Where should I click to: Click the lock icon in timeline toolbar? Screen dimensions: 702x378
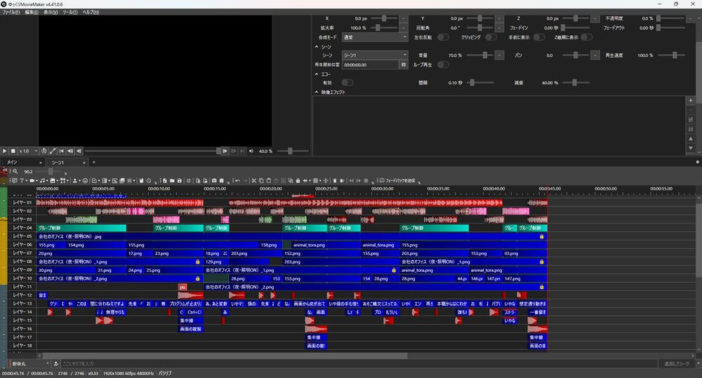(298, 181)
